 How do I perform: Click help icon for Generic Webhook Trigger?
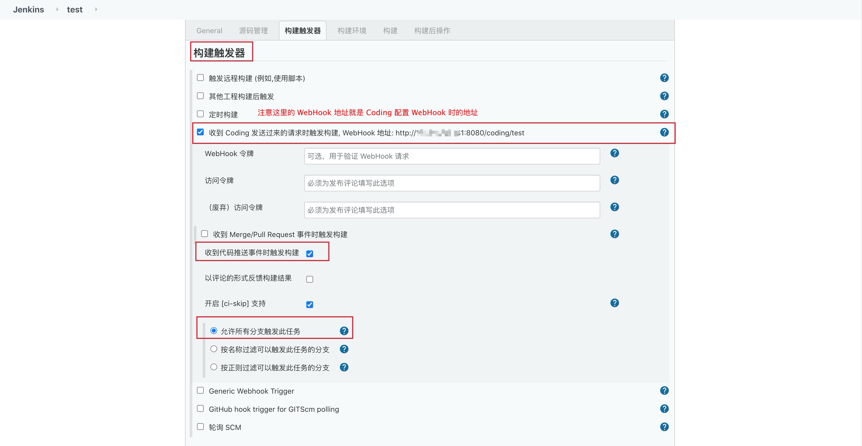click(664, 391)
